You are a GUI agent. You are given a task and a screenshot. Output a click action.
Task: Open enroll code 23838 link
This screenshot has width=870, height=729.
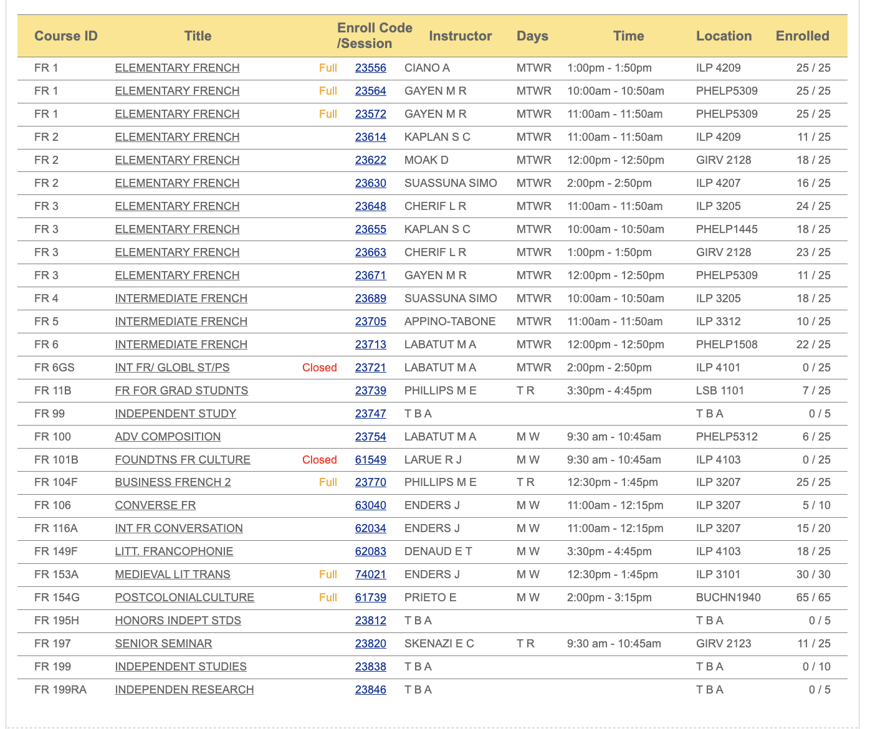370,667
